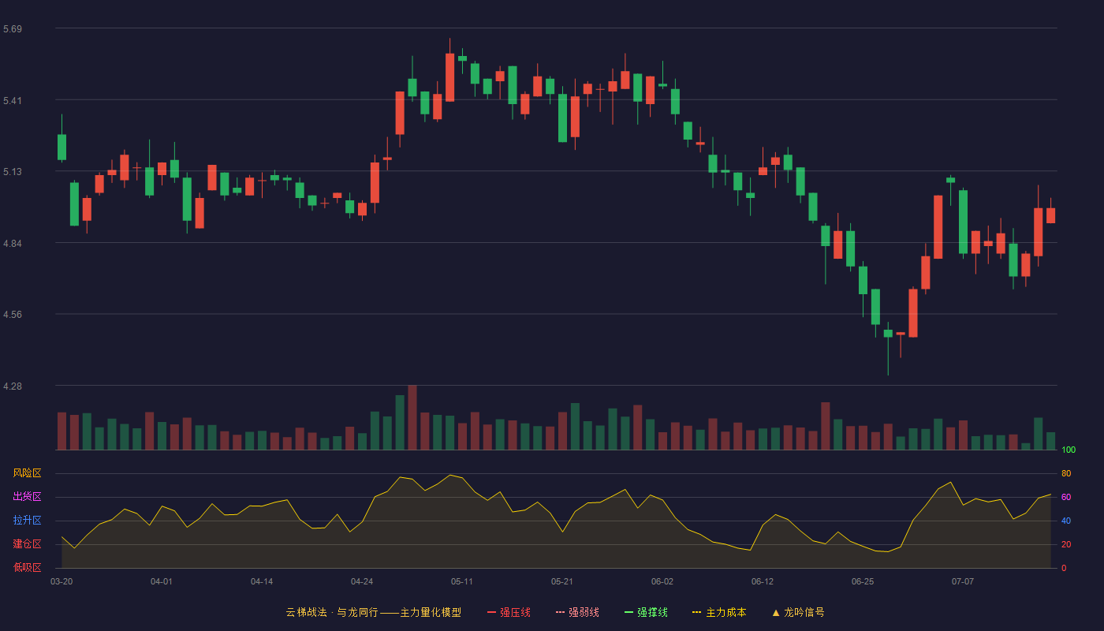Click the 建仓区 zone label
Viewport: 1104px width, 631px height.
27,544
